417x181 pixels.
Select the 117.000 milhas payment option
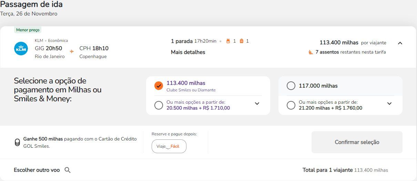291,86
